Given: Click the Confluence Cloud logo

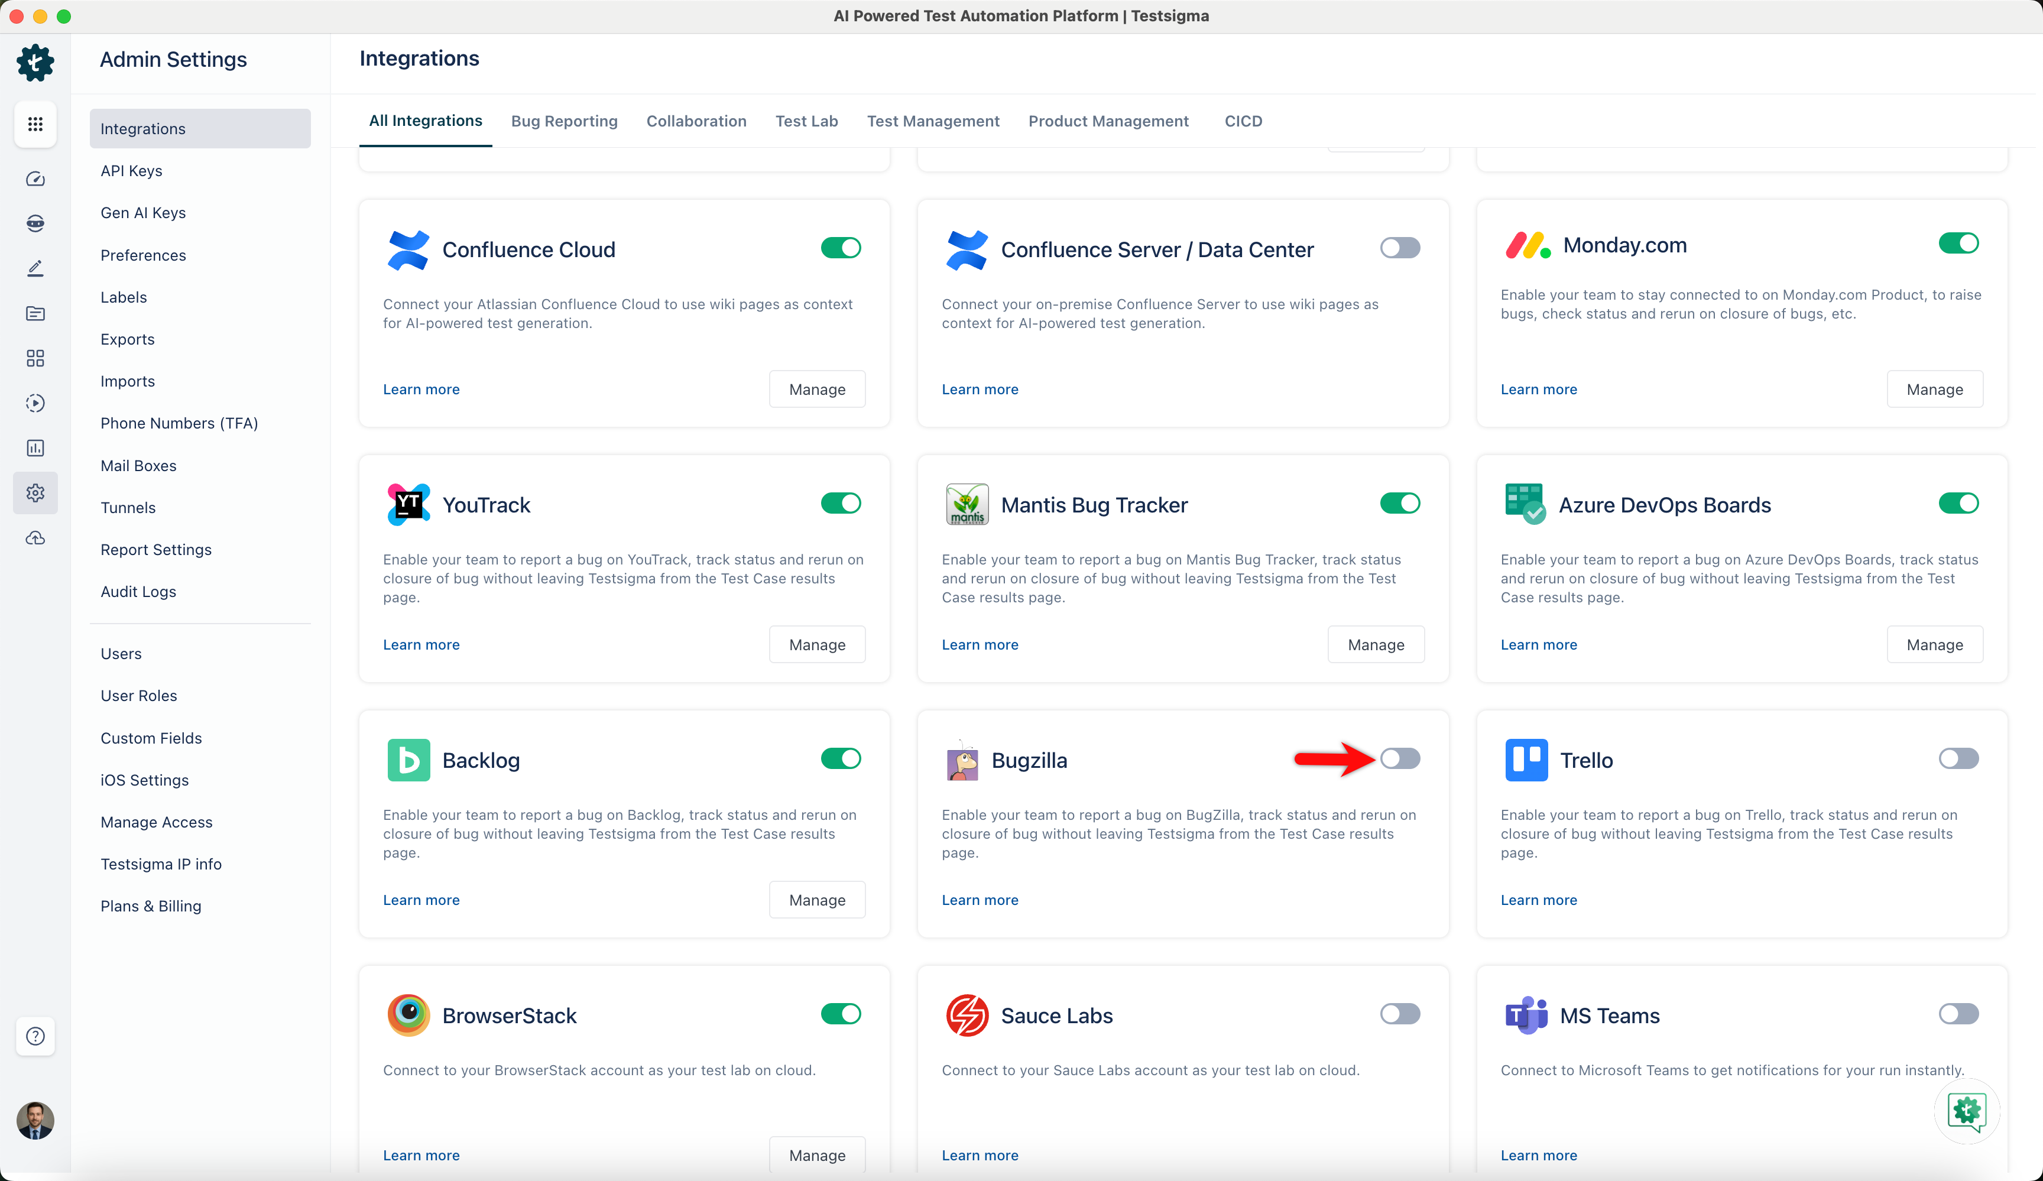Looking at the screenshot, I should click(408, 249).
